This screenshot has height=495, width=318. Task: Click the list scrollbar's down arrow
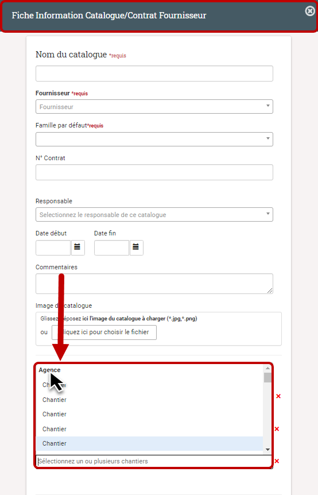point(267,450)
